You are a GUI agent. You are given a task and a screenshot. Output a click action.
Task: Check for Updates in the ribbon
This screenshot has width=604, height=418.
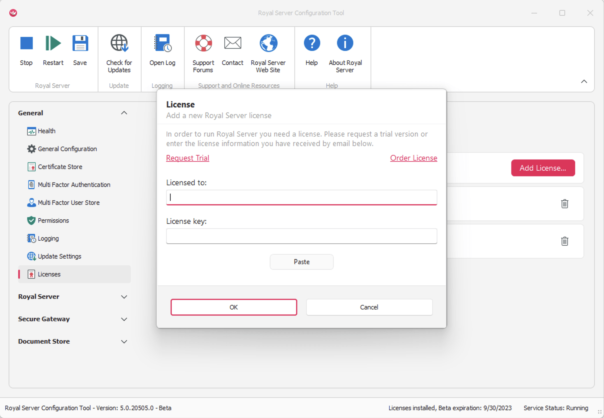pos(119,54)
